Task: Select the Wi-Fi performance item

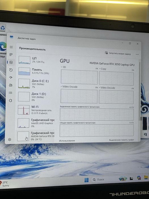Action: [x=36, y=110]
